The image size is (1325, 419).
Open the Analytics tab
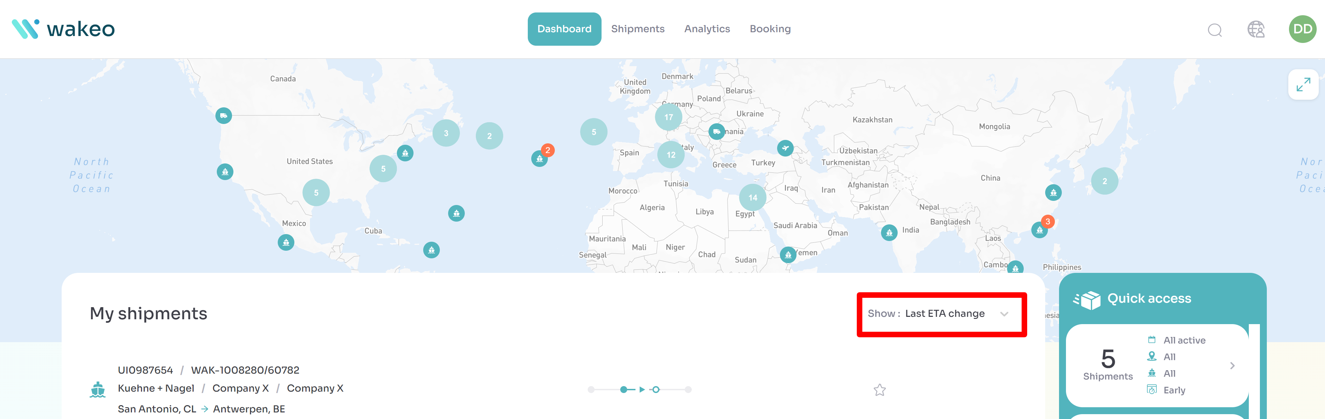(x=707, y=29)
